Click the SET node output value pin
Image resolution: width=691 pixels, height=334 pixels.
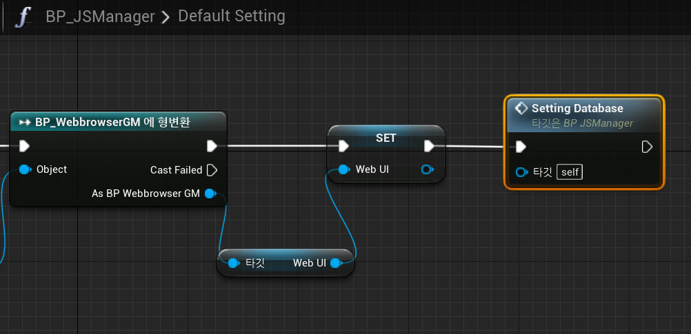click(x=427, y=169)
